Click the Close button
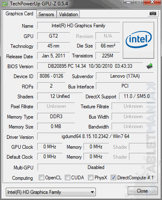 coord(143,191)
